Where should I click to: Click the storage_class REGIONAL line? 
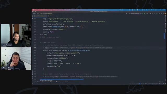tap(57, 58)
